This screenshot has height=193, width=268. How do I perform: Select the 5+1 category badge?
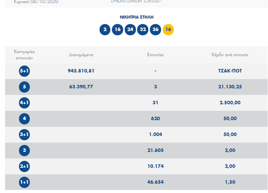tap(24, 71)
